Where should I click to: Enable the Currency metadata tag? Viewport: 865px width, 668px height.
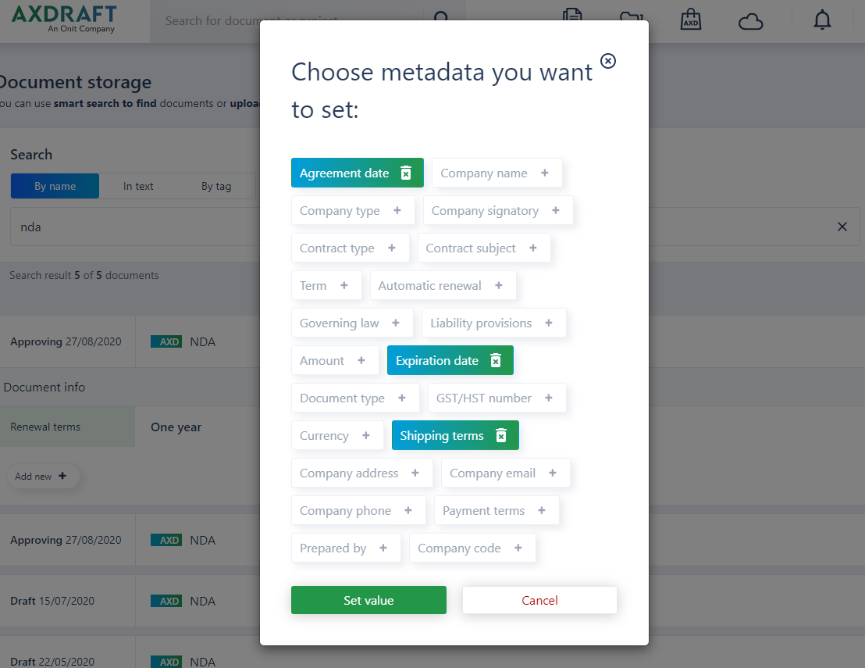pyautogui.click(x=337, y=436)
